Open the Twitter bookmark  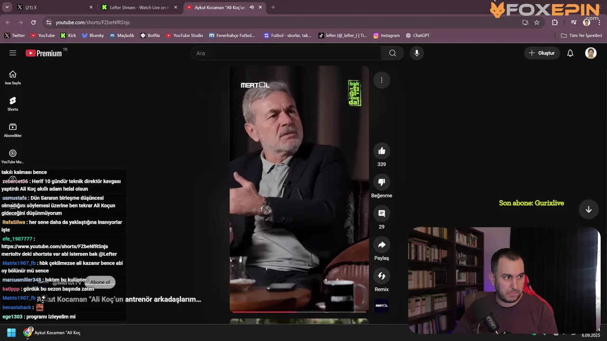pyautogui.click(x=15, y=36)
